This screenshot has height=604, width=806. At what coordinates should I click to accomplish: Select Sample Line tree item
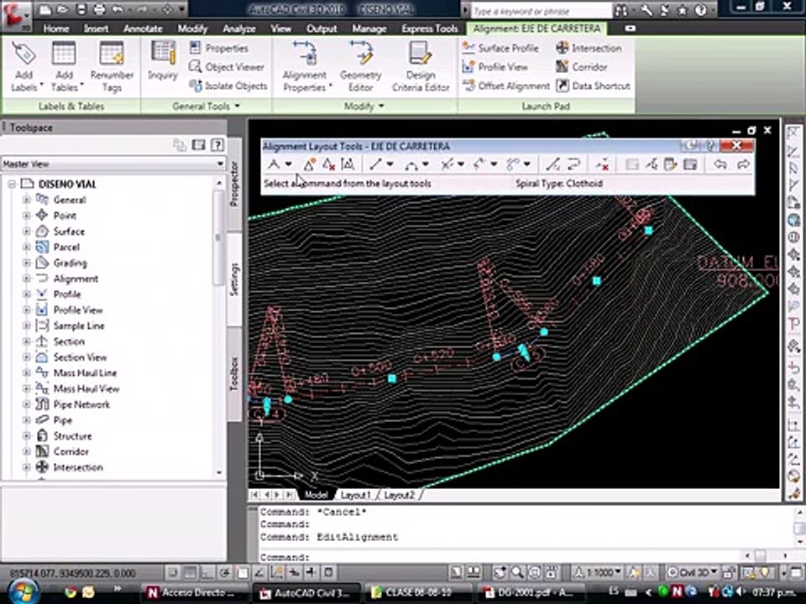pos(79,326)
